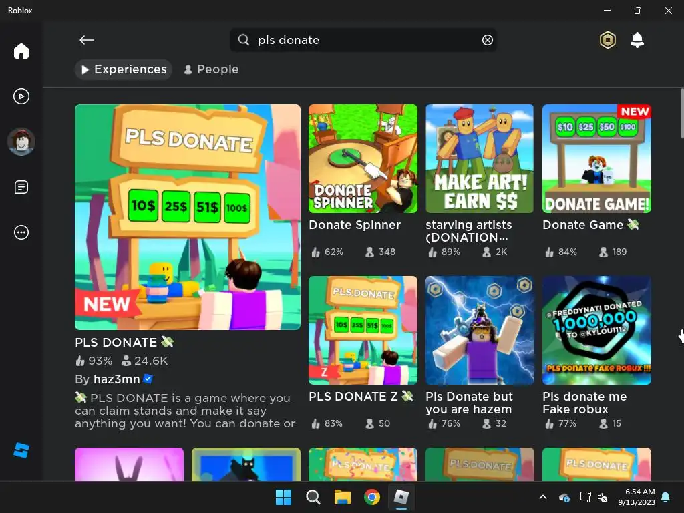Click the 15 players count under Fake robux
Image resolution: width=684 pixels, height=513 pixels.
(x=611, y=423)
